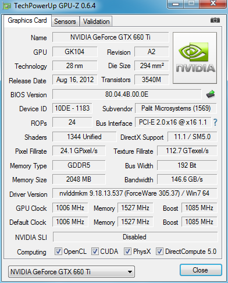Click the Close button
This screenshot has width=228, height=283.
tap(201, 270)
